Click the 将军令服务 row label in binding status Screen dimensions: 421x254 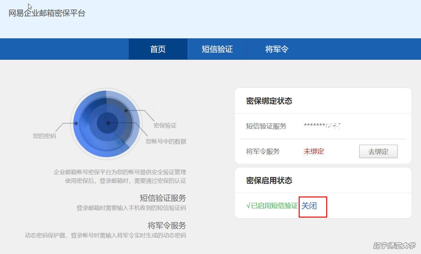point(263,151)
